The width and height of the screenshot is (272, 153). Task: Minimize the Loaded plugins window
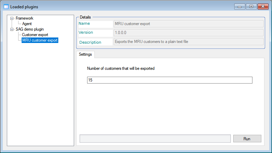point(239,7)
